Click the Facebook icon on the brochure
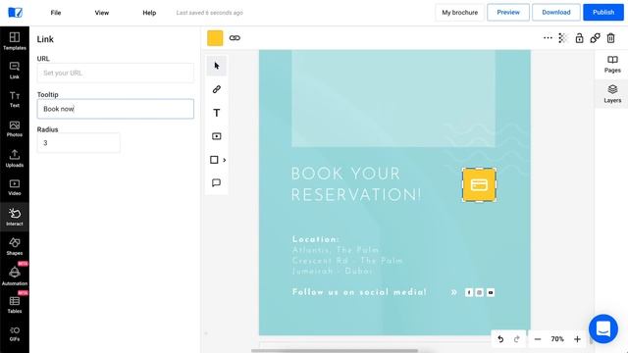The width and height of the screenshot is (628, 353). [469, 292]
